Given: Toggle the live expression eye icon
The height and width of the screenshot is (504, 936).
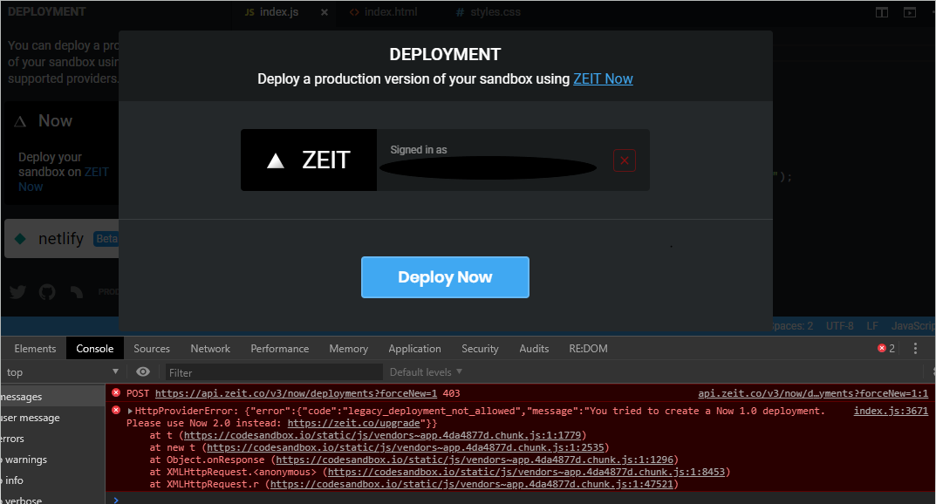Looking at the screenshot, I should click(143, 372).
